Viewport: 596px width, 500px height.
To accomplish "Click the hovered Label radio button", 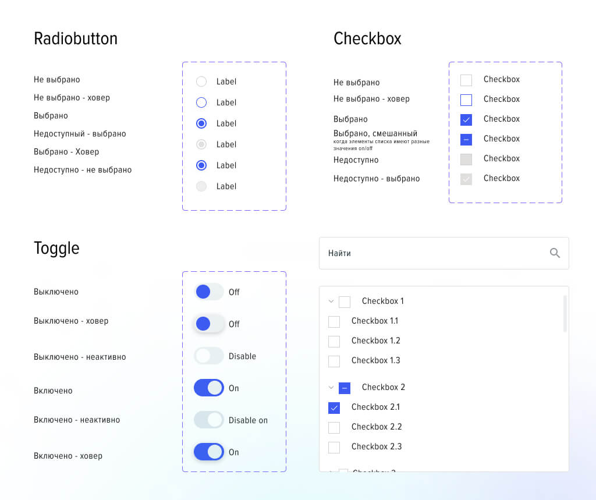I will tap(201, 102).
